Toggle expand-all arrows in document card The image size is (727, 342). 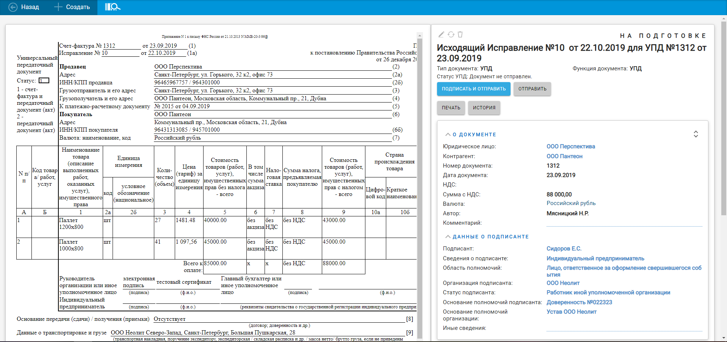click(696, 134)
